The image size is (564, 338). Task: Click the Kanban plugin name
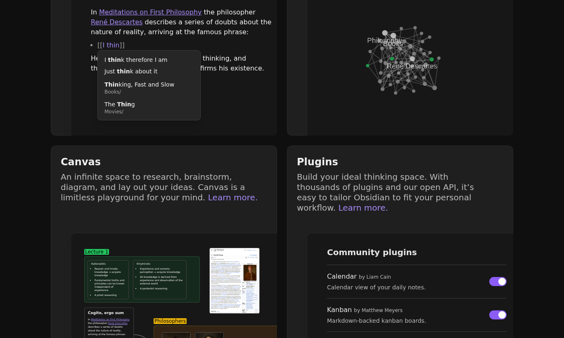339,310
